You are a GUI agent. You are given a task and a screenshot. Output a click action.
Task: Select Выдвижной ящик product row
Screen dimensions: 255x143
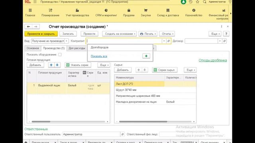[x=68, y=88]
